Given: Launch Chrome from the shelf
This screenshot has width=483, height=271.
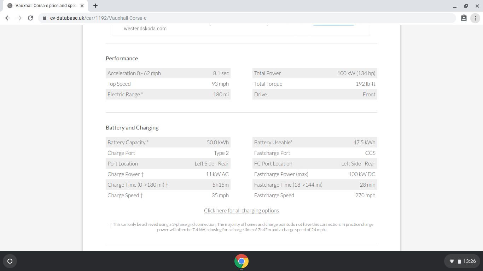Looking at the screenshot, I should pos(241,261).
